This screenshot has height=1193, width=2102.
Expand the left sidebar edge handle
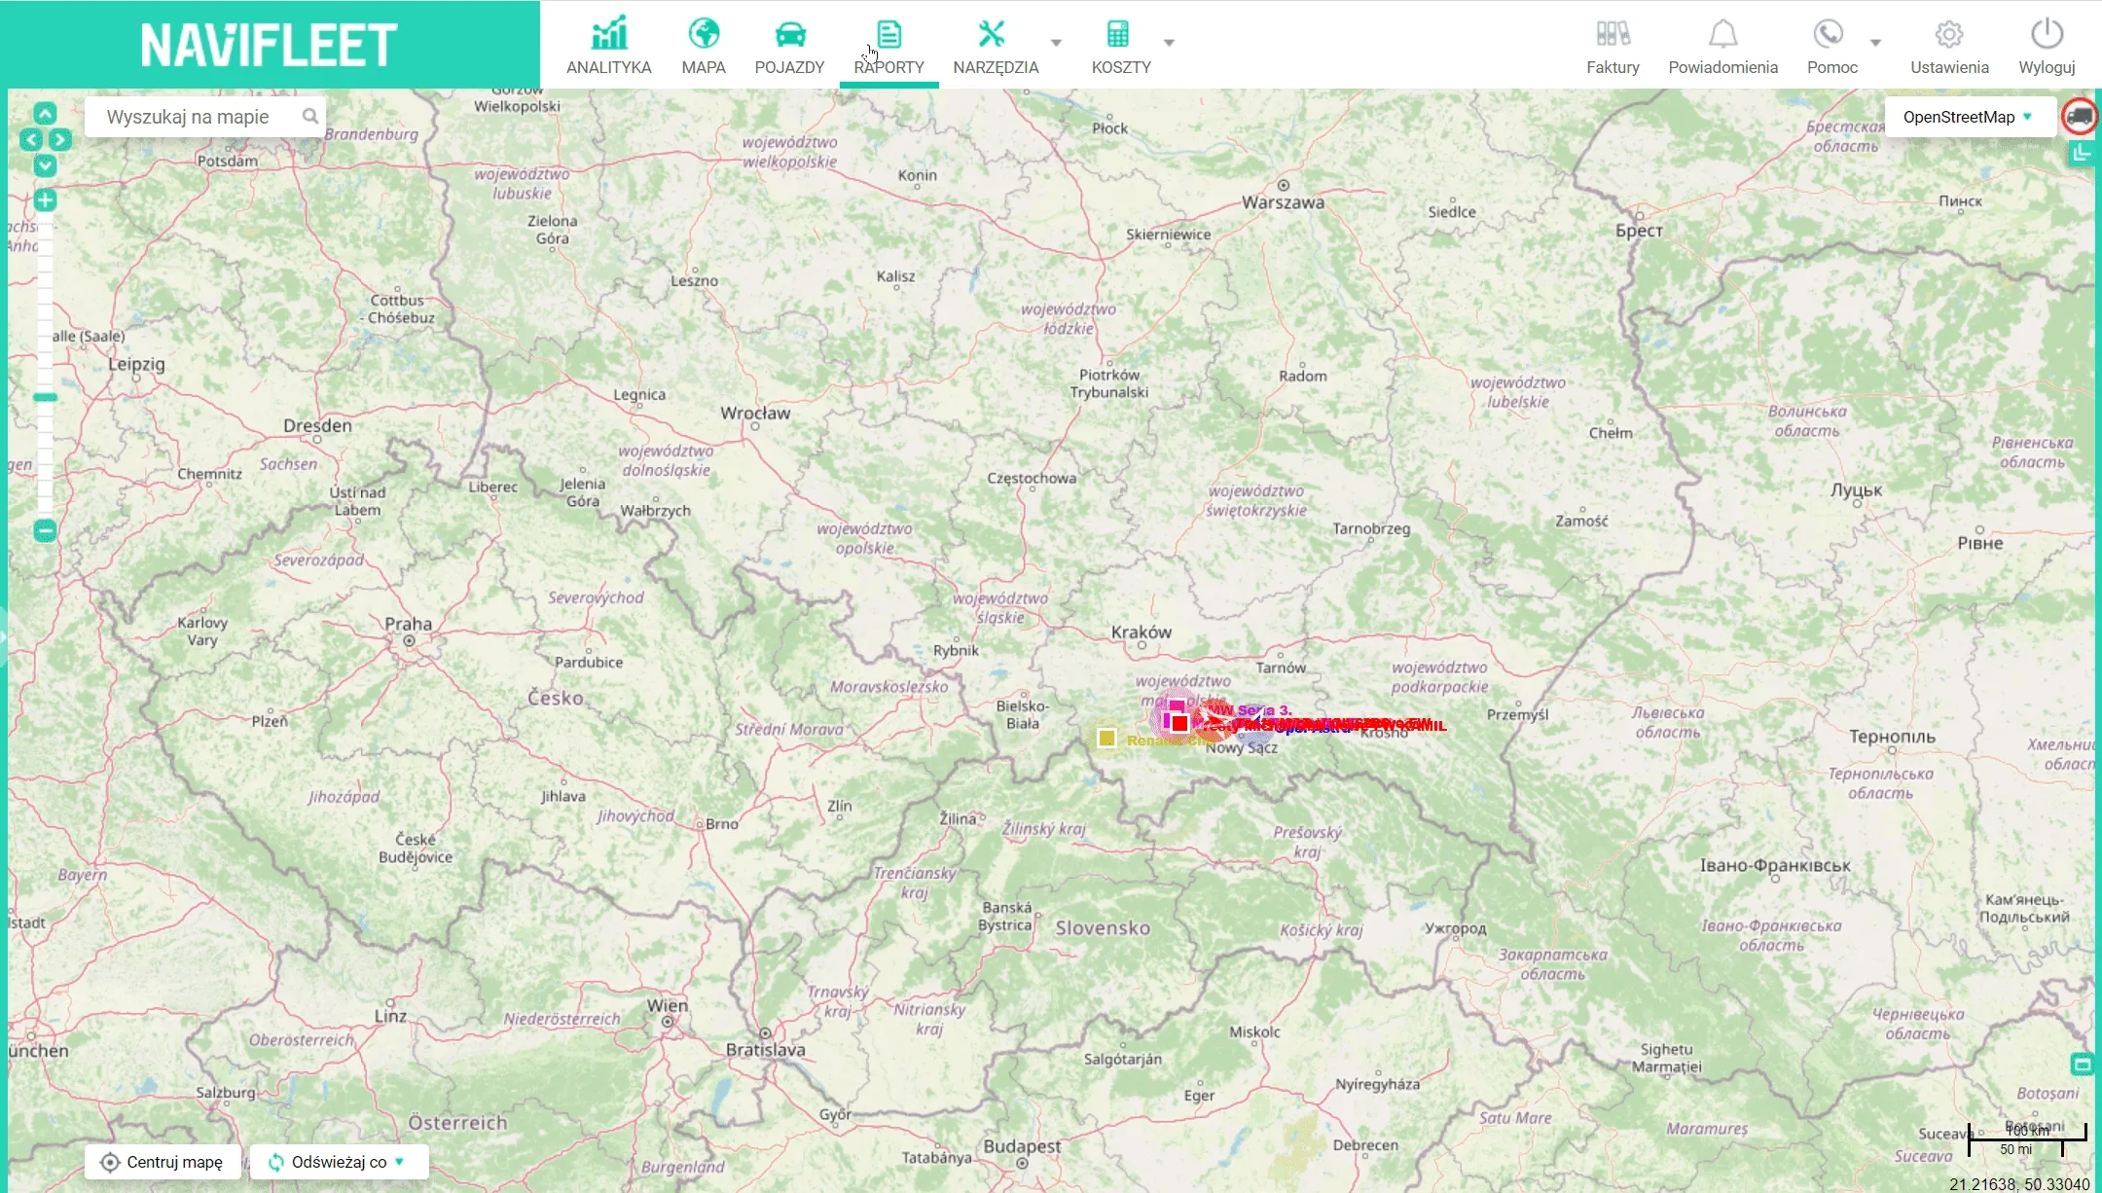[x=3, y=637]
